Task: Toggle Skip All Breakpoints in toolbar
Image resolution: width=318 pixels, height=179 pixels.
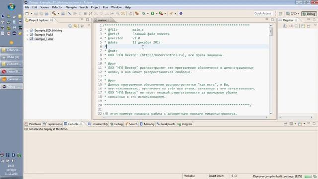Action: point(70,13)
